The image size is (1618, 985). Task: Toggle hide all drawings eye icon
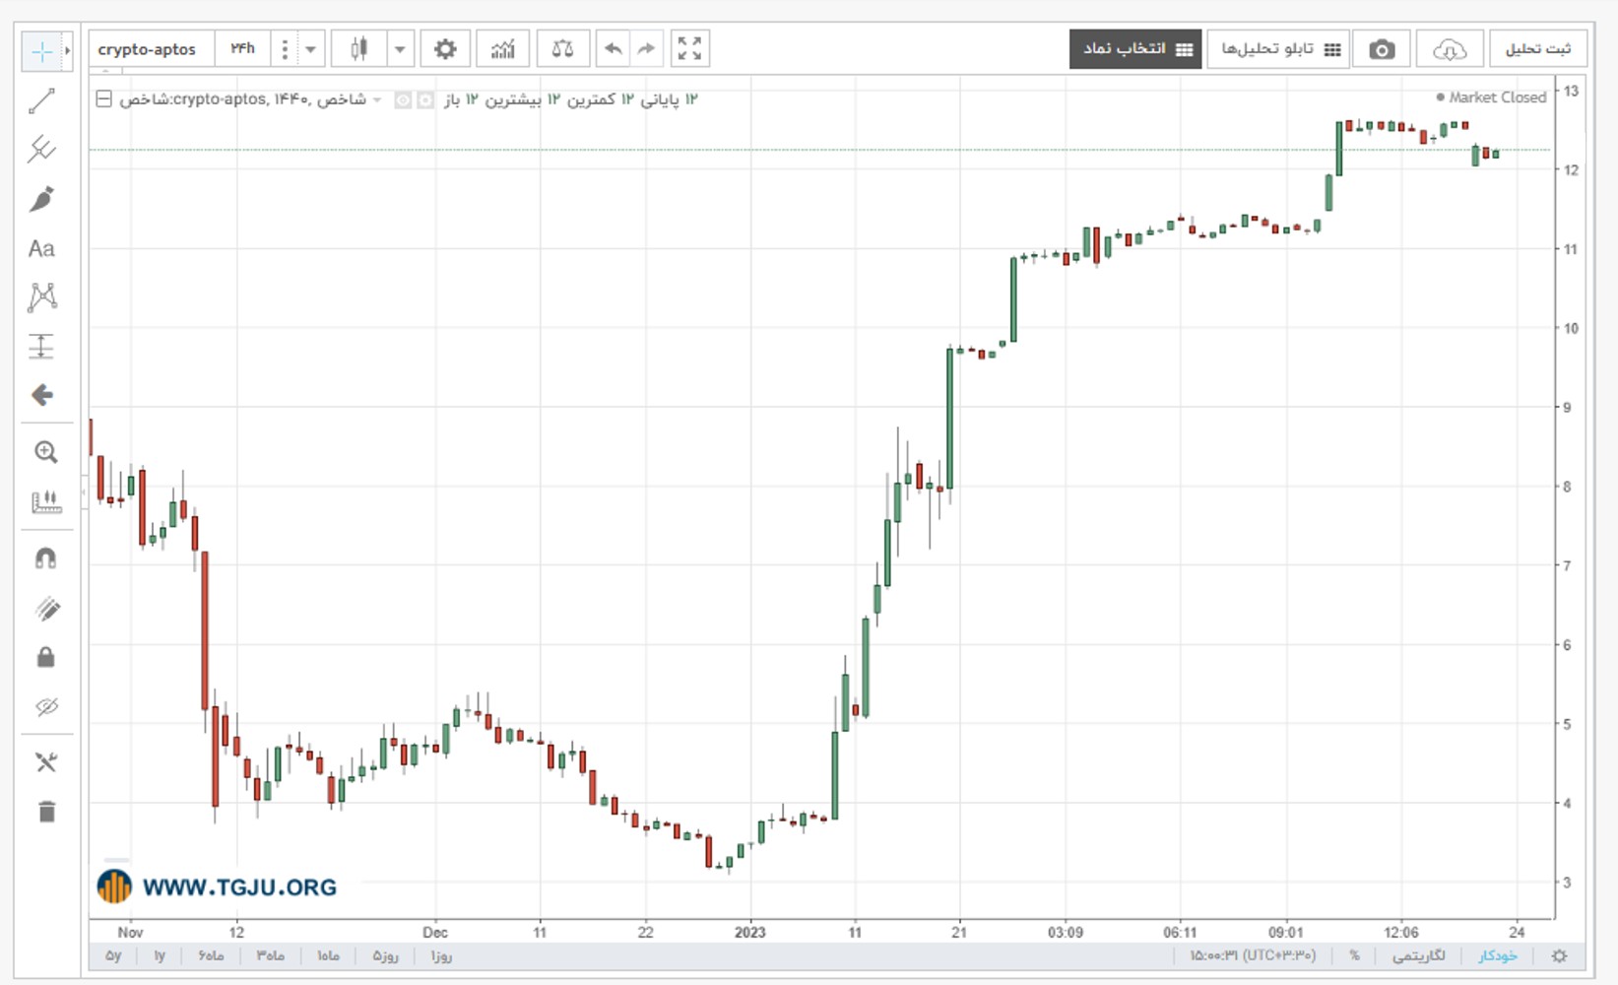[x=45, y=706]
